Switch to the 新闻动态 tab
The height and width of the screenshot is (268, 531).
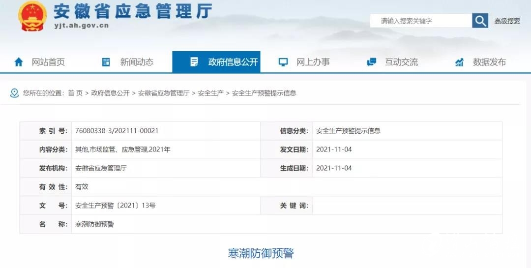pos(137,62)
